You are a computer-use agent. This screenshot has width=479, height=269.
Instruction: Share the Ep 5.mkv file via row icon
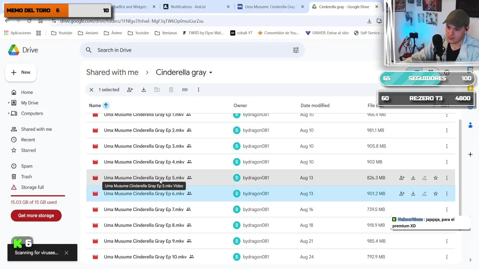point(402,178)
